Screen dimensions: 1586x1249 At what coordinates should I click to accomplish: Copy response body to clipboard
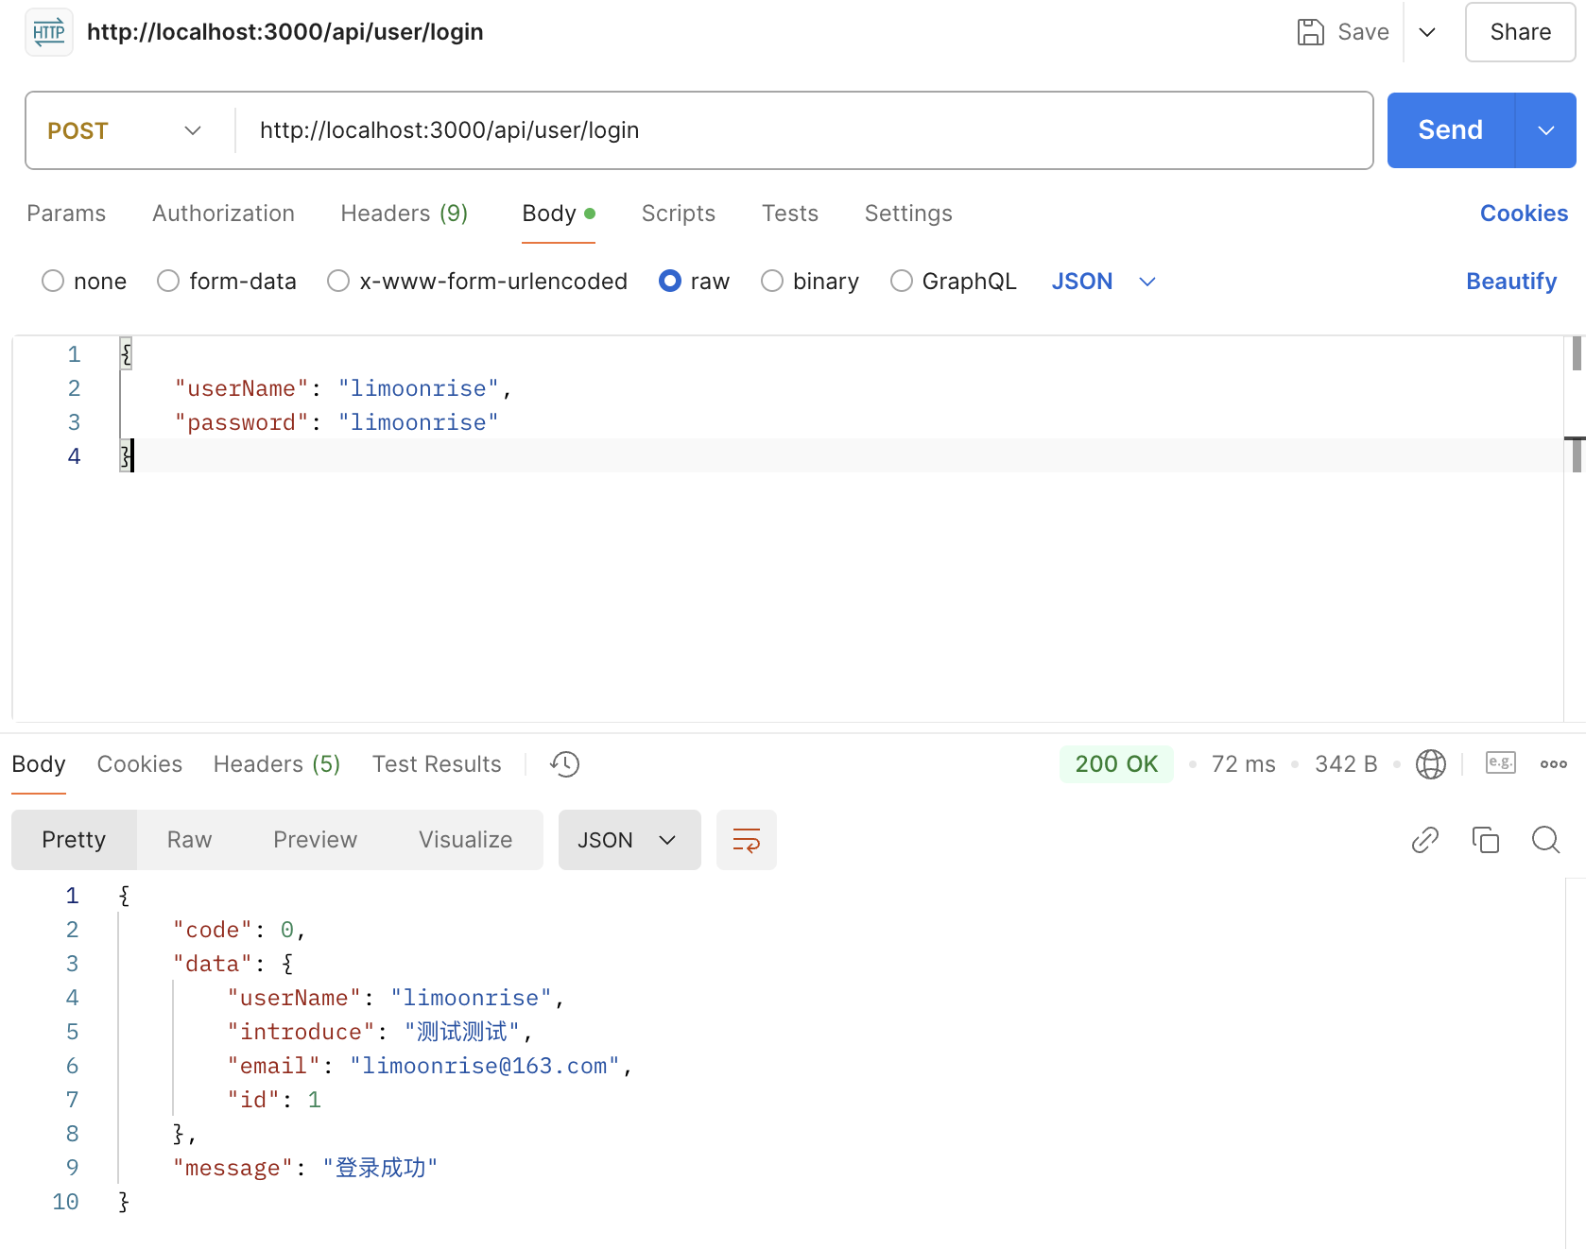pyautogui.click(x=1485, y=840)
